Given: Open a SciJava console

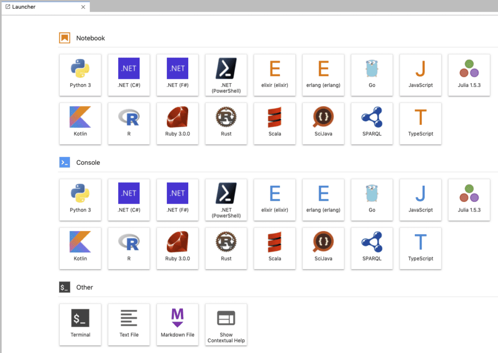Looking at the screenshot, I should coord(323,248).
